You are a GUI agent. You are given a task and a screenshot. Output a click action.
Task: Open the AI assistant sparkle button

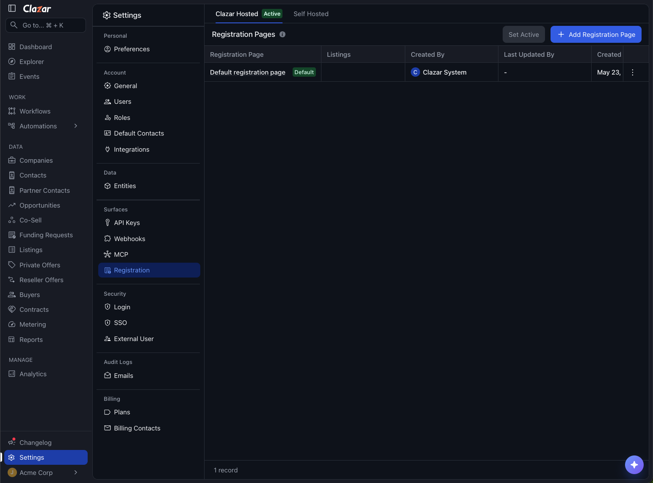(634, 465)
